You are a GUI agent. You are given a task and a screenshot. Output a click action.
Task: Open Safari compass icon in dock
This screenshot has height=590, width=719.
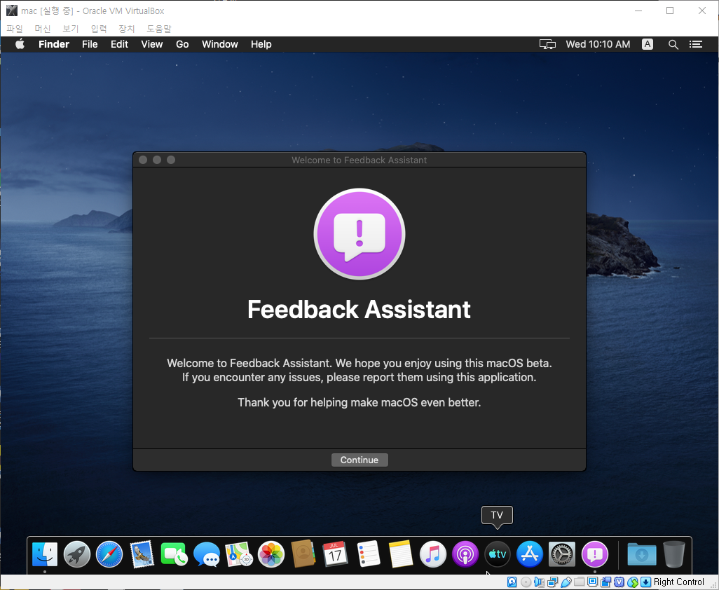(x=109, y=554)
